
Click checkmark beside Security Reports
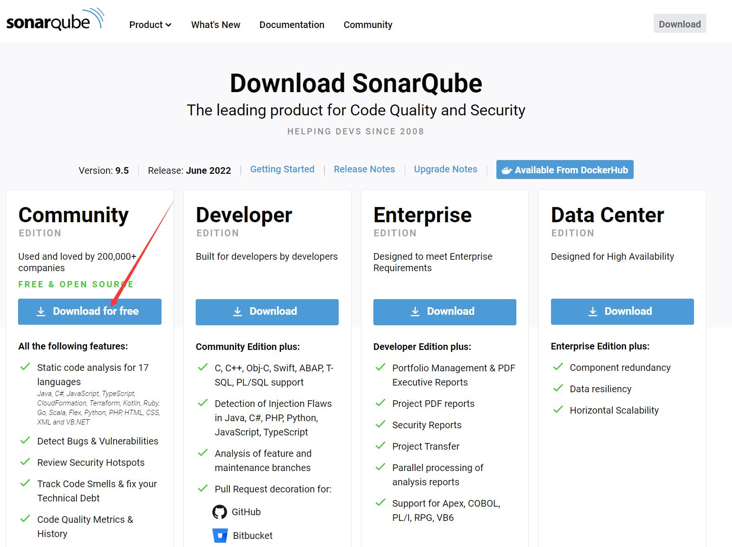click(380, 424)
